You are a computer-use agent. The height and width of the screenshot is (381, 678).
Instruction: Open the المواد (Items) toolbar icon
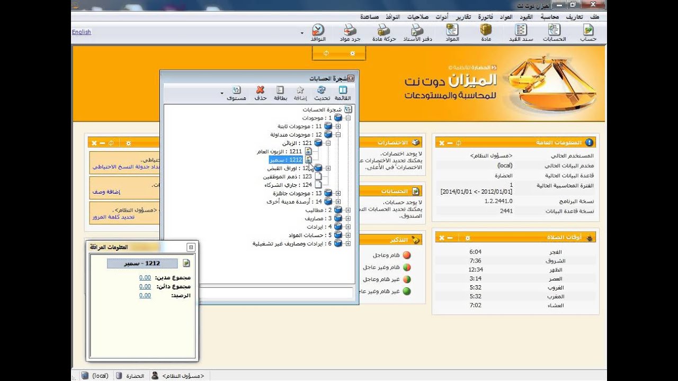click(452, 32)
